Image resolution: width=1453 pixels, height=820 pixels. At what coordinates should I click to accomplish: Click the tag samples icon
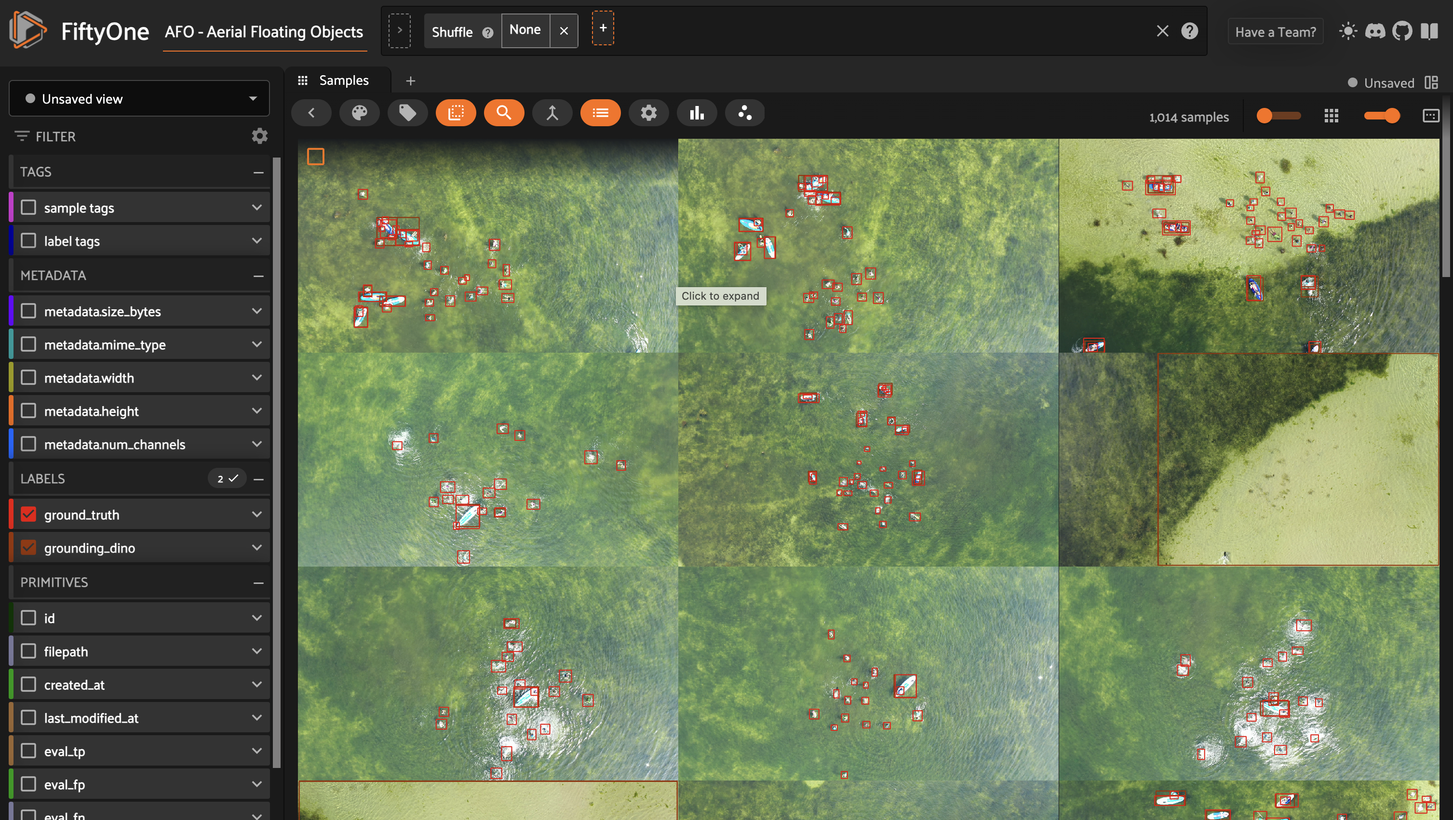coord(407,113)
